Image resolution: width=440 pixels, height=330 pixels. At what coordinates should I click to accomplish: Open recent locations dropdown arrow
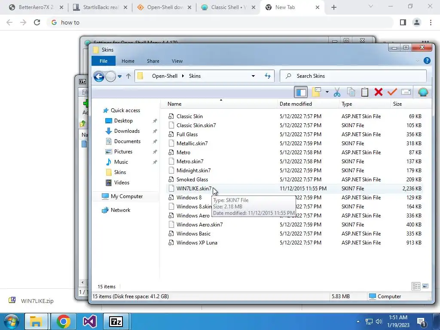(x=119, y=76)
